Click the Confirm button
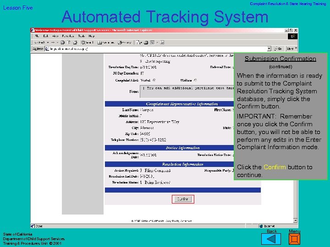The height and width of the screenshot is (247, 330). pos(183,199)
